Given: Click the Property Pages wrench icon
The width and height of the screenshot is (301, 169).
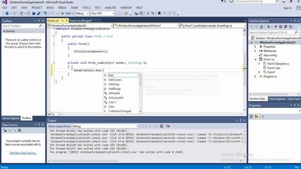Looking at the screenshot, I should pos(263,117).
